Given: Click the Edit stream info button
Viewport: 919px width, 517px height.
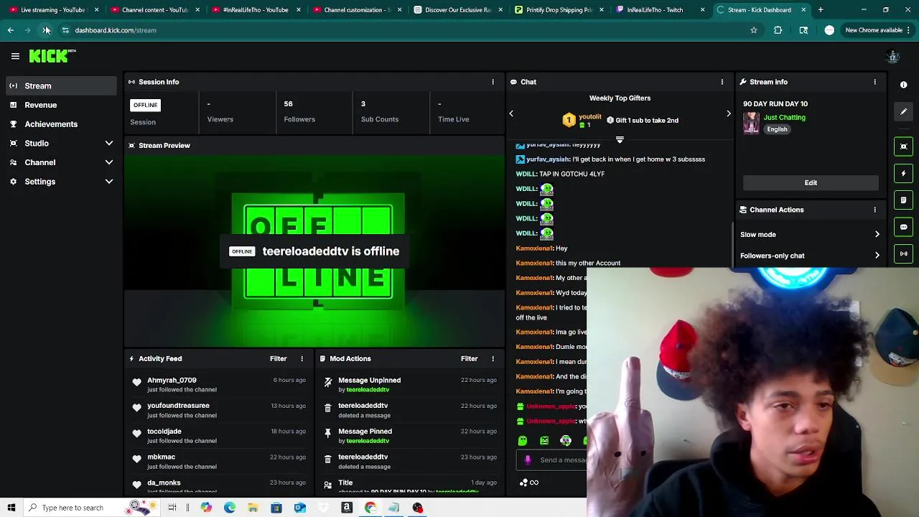Looking at the screenshot, I should click(811, 182).
